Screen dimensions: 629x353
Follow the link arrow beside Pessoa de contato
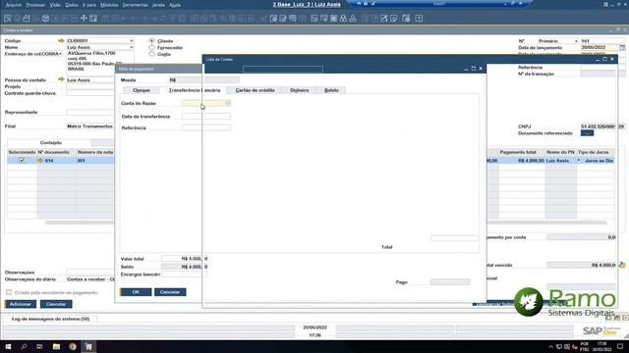(x=61, y=79)
